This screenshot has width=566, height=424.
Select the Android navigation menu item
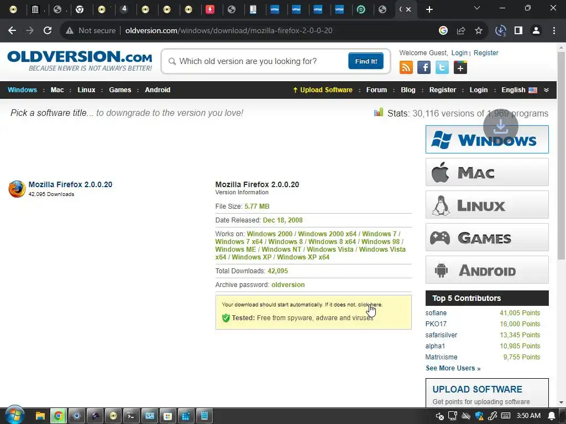158,90
